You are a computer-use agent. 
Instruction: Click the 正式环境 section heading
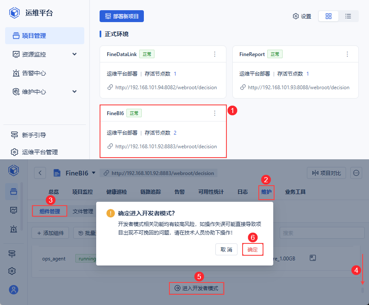117,34
